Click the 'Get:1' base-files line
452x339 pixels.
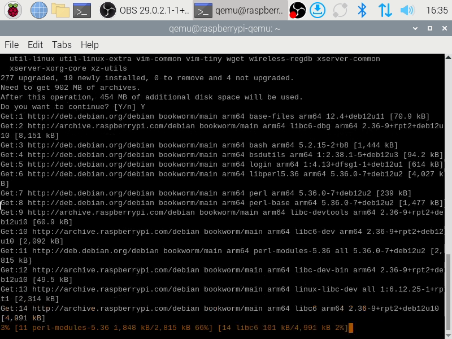click(x=215, y=116)
